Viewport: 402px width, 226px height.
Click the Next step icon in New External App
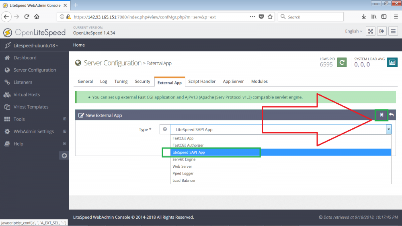[381, 115]
